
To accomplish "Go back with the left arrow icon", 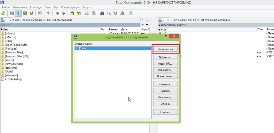I will tap(57, 13).
